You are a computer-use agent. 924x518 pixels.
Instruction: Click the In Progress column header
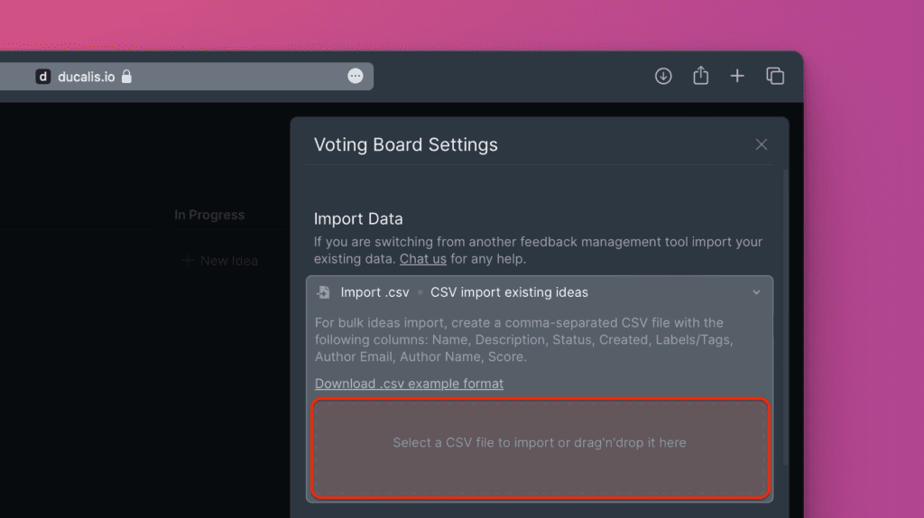pyautogui.click(x=209, y=215)
